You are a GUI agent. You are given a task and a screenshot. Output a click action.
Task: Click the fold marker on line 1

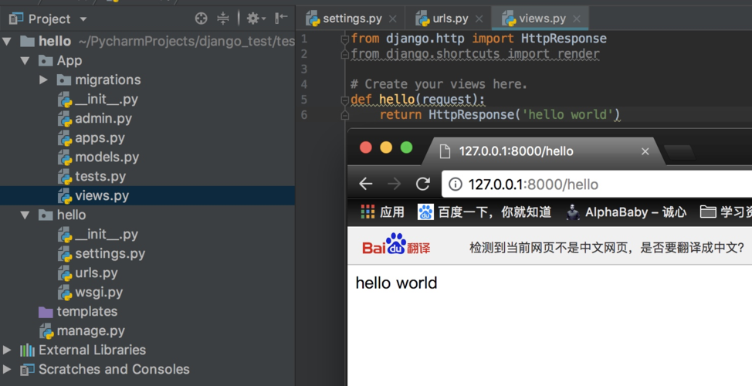pyautogui.click(x=344, y=39)
